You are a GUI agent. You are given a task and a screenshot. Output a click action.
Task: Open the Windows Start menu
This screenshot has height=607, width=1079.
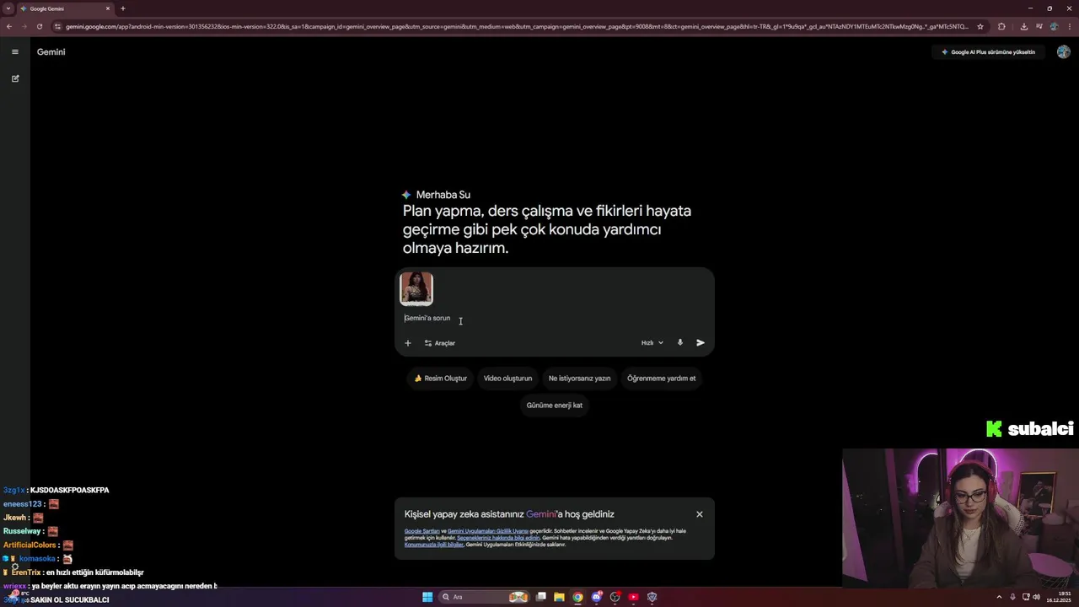point(427,597)
